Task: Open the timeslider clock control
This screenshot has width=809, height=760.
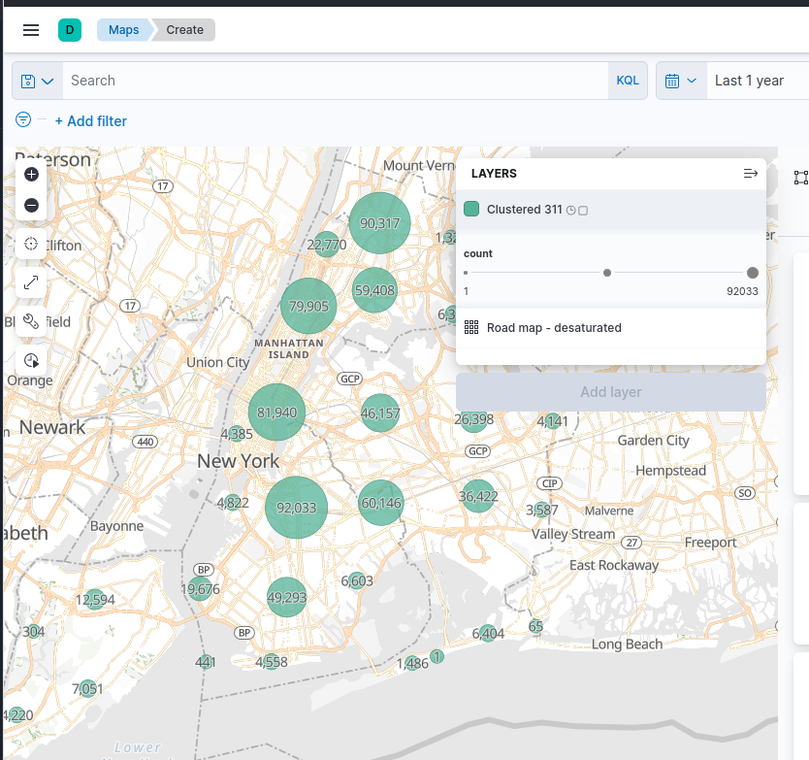Action: pos(31,360)
